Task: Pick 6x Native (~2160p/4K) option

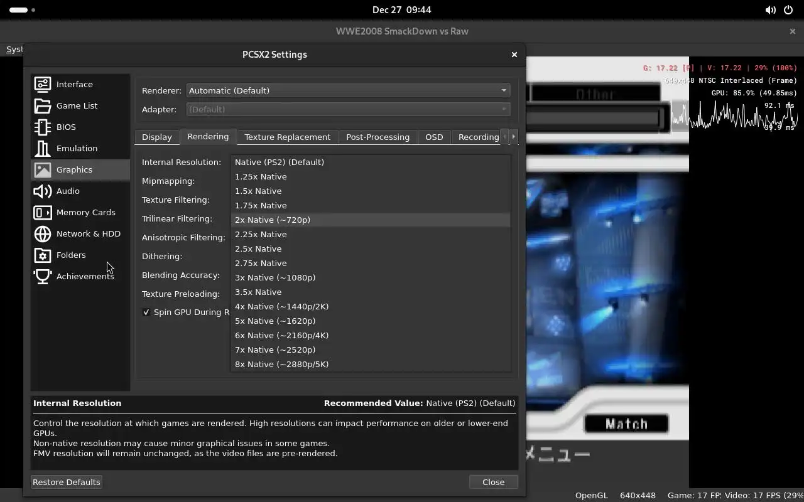Action: [x=371, y=335]
